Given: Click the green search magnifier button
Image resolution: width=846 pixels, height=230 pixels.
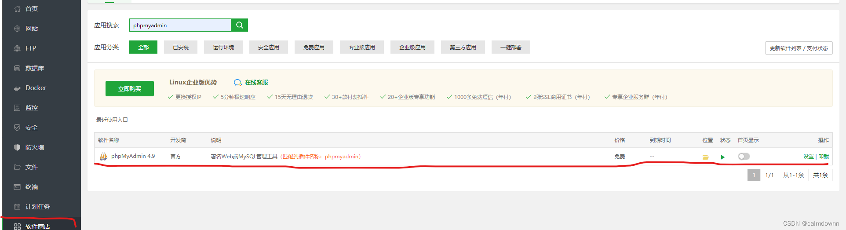Looking at the screenshot, I should [240, 25].
